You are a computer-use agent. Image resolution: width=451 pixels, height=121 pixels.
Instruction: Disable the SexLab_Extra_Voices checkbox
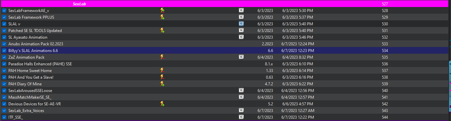coord(4,111)
